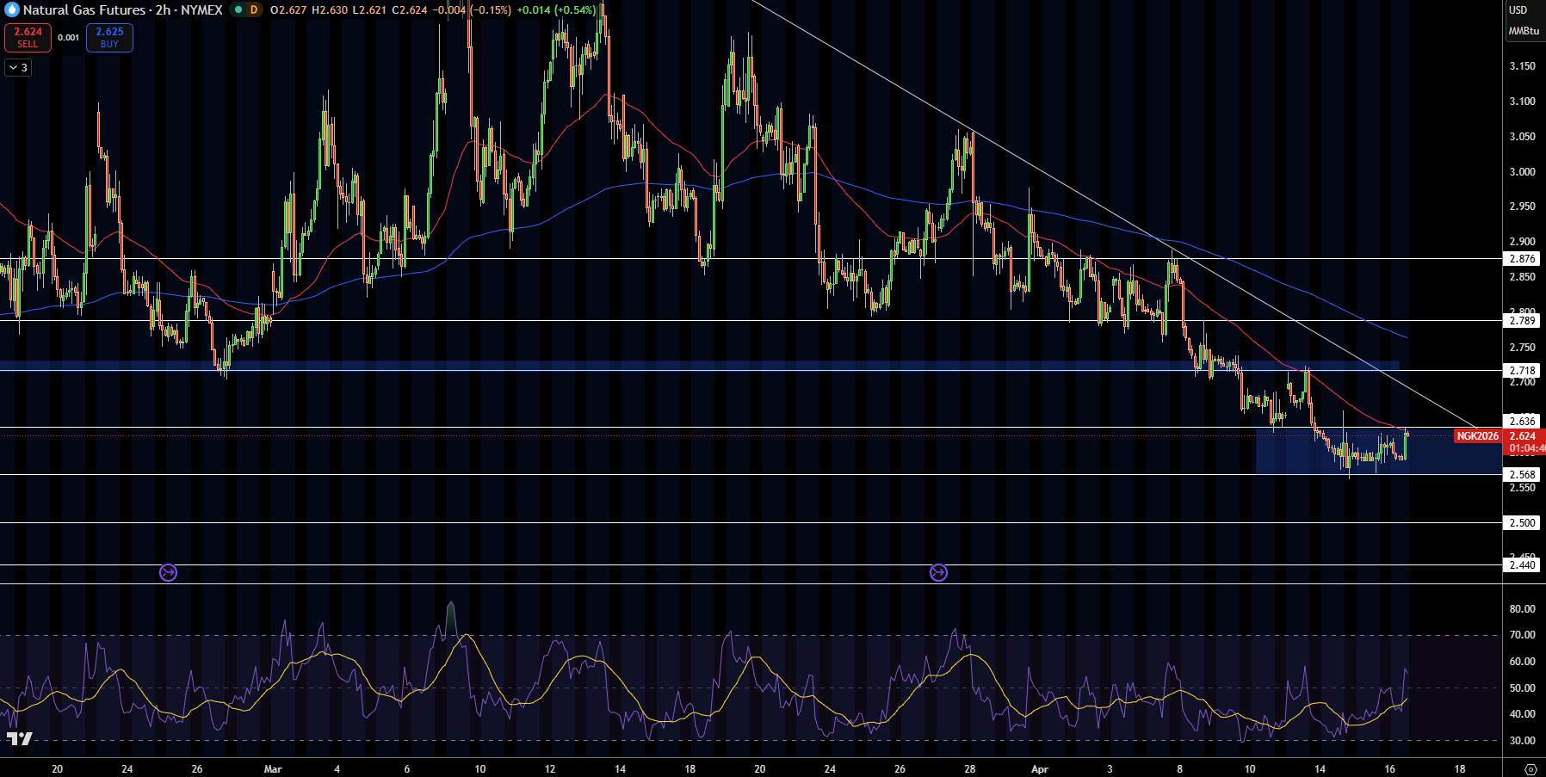The height and width of the screenshot is (777, 1546).
Task: Select the blue support rectangle near 2.568
Action: 1377,452
